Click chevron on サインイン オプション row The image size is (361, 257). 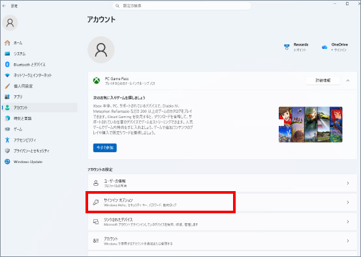(348, 202)
